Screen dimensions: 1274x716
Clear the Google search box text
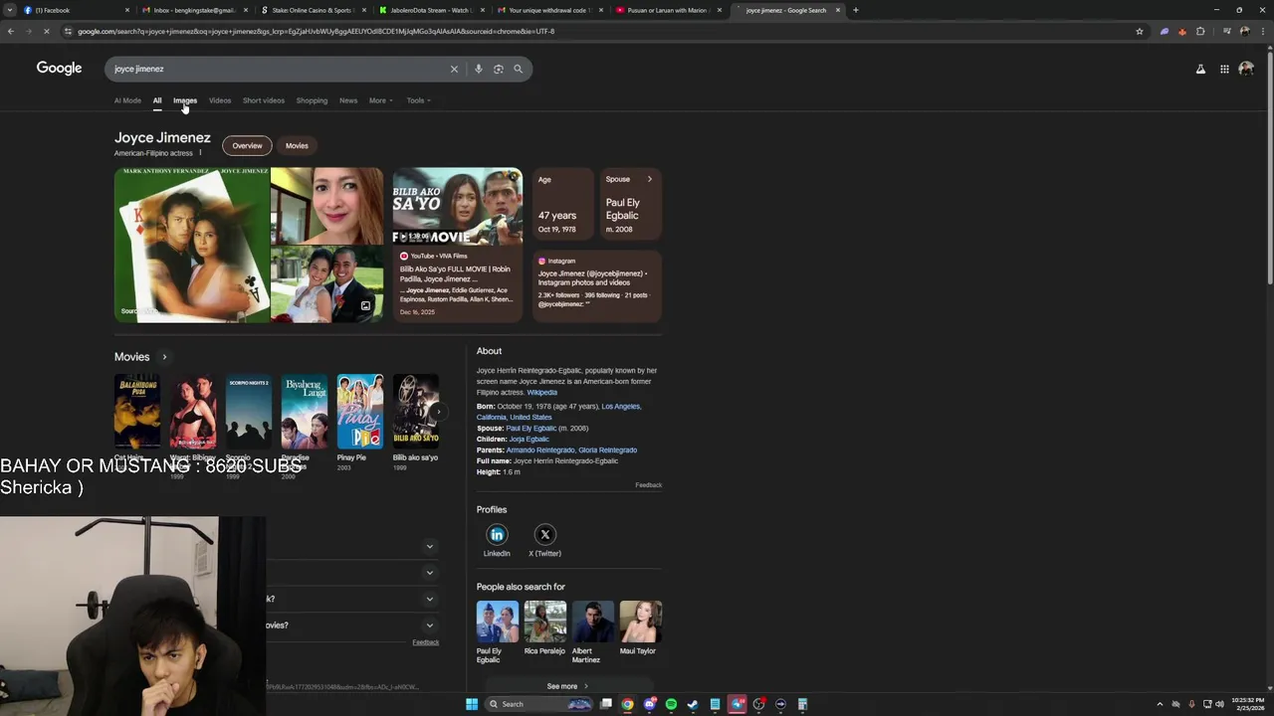tap(454, 69)
